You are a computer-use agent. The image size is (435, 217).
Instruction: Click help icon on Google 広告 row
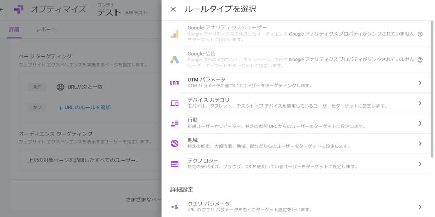coord(420,60)
